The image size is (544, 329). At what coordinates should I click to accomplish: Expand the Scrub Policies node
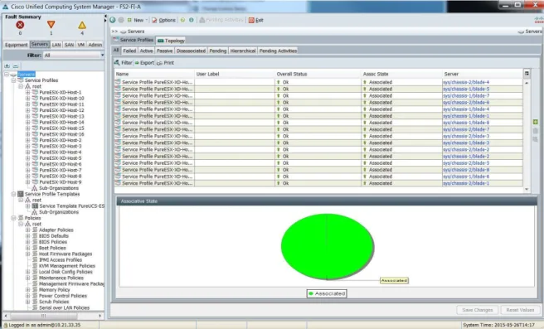coord(27,302)
